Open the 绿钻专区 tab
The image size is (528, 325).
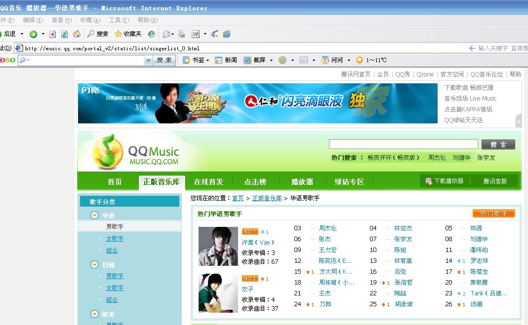click(x=349, y=182)
